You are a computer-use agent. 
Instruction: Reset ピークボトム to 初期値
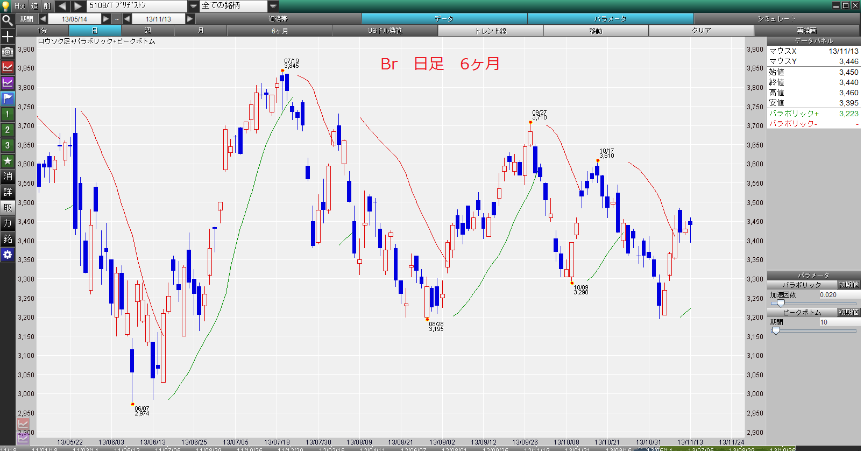point(848,312)
